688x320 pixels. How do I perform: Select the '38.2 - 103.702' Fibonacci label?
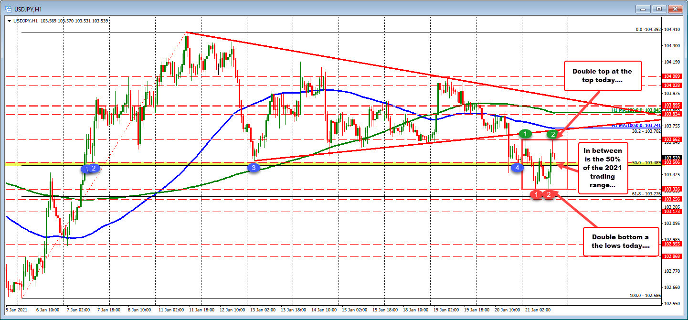coord(646,131)
